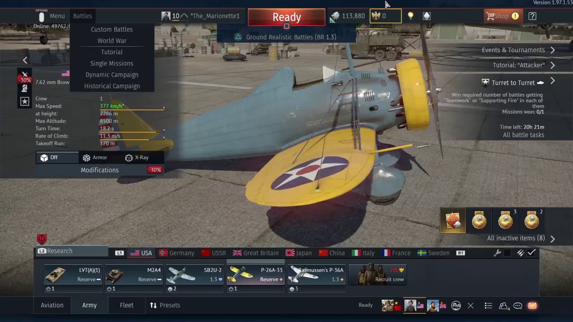
Task: Select the China crew portrait preset
Action: point(392,305)
